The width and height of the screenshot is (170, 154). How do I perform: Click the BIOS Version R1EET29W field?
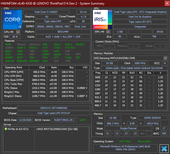[x=64, y=120]
